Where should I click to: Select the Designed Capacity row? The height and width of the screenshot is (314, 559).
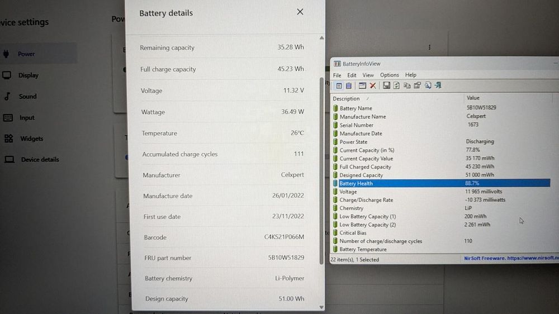pyautogui.click(x=442, y=175)
